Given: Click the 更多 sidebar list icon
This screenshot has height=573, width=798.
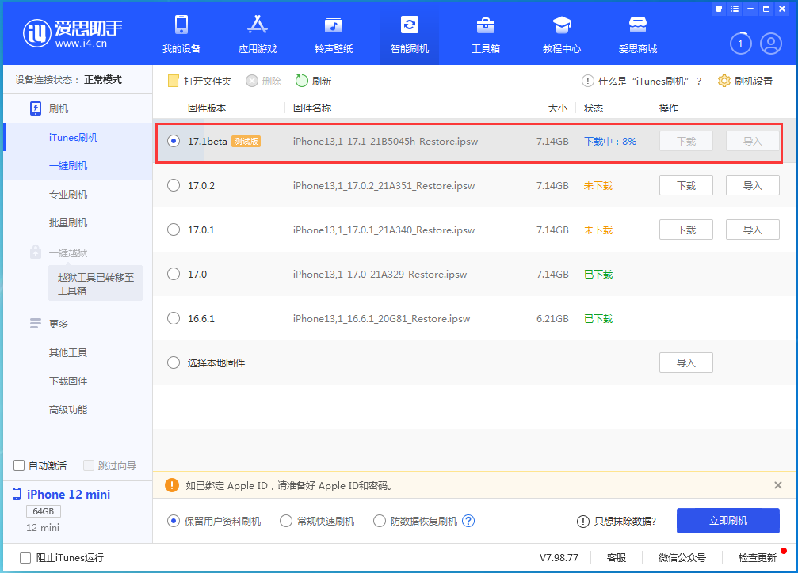Looking at the screenshot, I should (x=36, y=324).
